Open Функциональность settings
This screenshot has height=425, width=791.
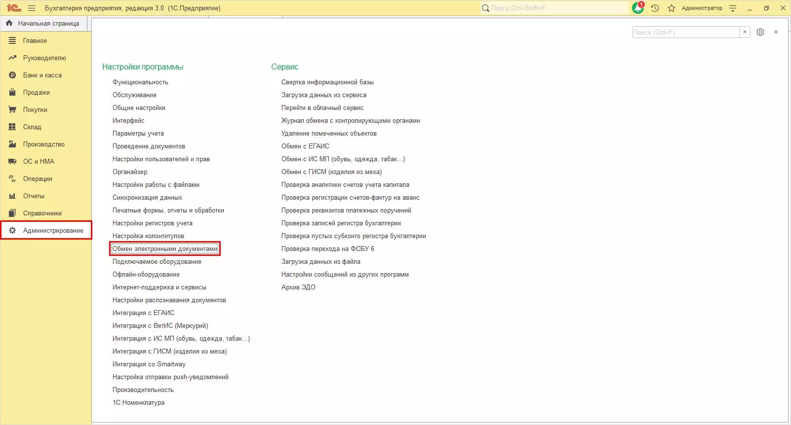point(140,82)
